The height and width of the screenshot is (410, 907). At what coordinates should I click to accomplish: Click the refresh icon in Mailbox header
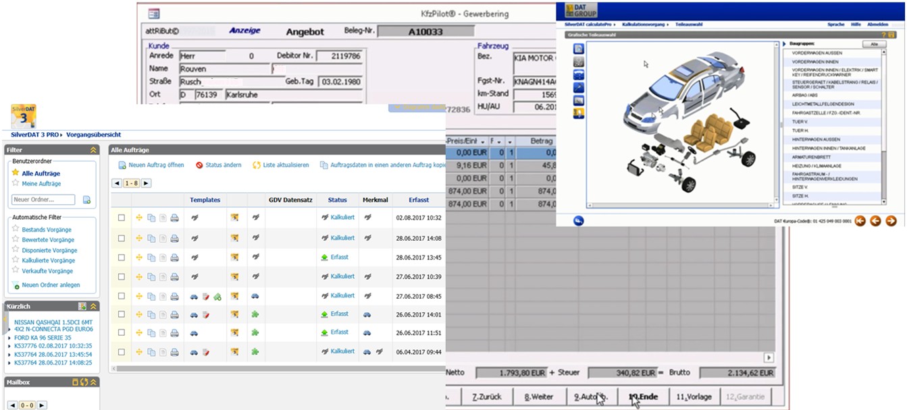point(84,382)
